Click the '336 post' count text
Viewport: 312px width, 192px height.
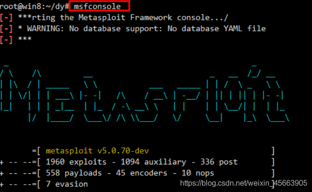tap(219, 162)
